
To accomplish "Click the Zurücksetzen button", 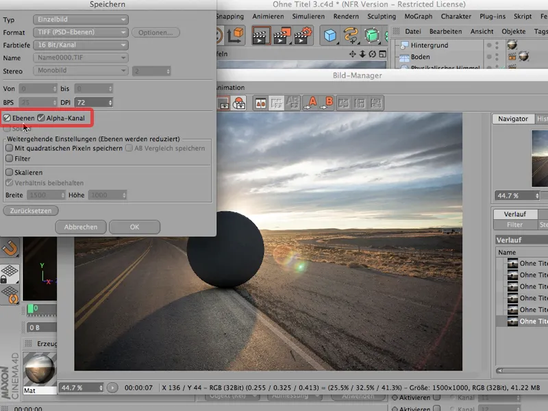I will [x=32, y=210].
